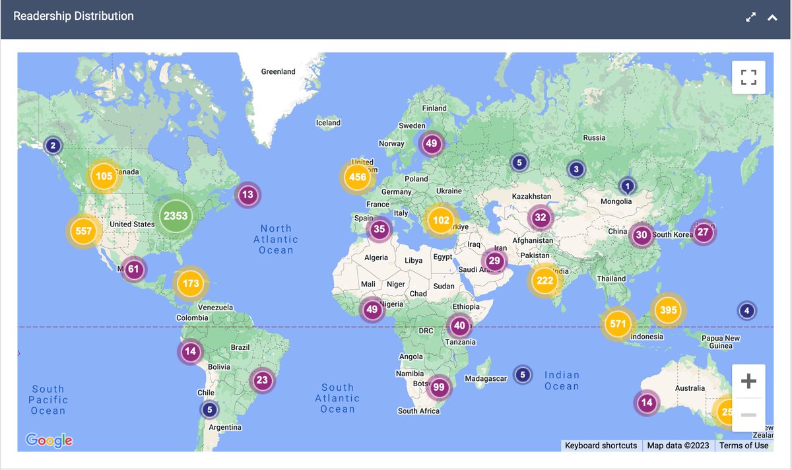Select the 23 cluster in Brazil
792x470 pixels.
point(262,380)
